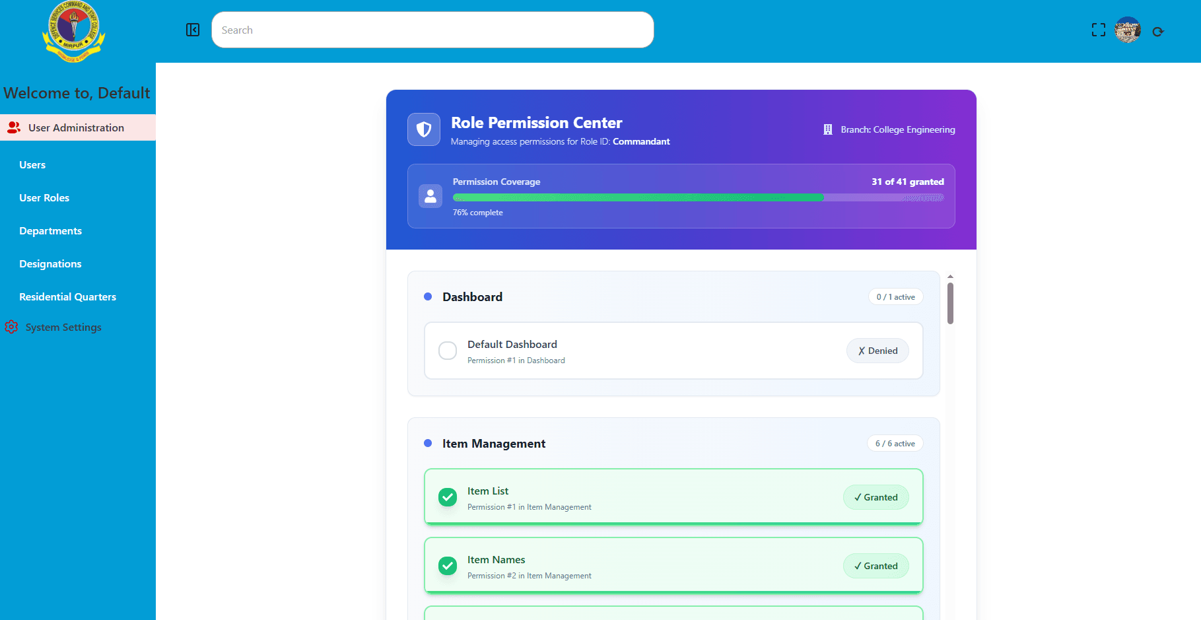1201x620 pixels.
Task: Click the "76% complete" label
Action: click(478, 213)
